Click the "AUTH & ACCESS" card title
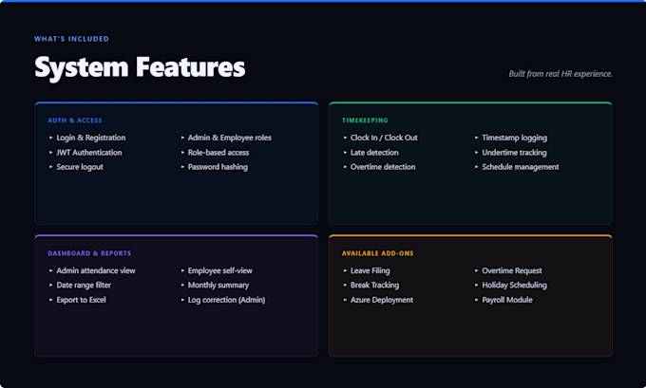The height and width of the screenshot is (388, 646). click(75, 120)
